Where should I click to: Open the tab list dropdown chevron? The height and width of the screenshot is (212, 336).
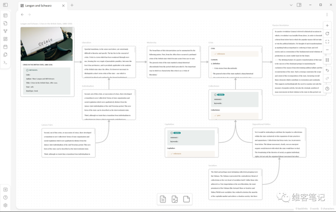tap(291, 5)
